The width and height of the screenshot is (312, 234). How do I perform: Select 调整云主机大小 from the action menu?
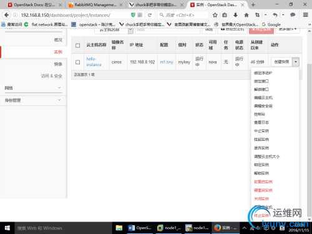coord(267,157)
